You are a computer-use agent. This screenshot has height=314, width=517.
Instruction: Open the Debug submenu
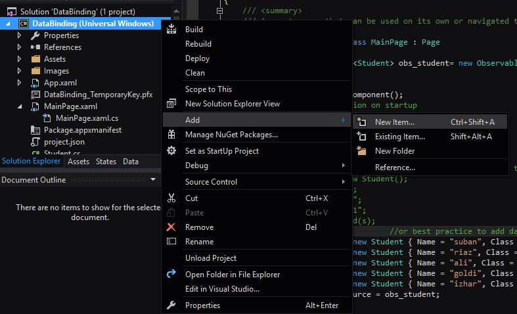click(197, 166)
